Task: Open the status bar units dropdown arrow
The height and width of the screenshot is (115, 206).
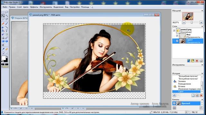Action: 186,112
